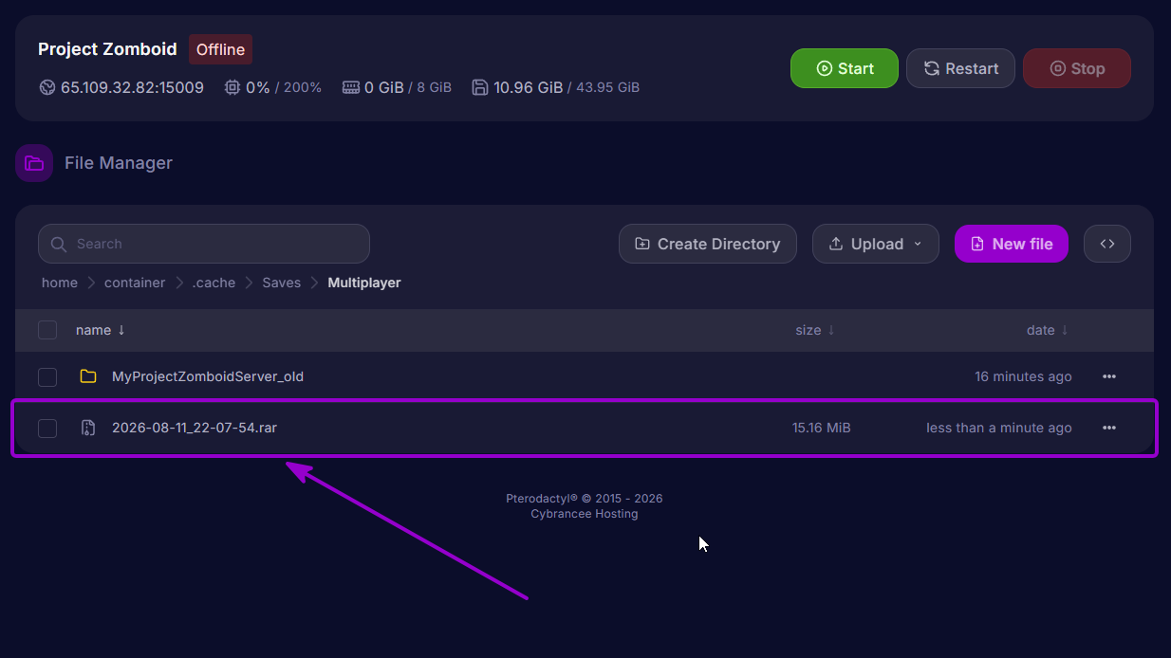Stop the Project Zomboid server
The width and height of the screenshot is (1171, 658).
pos(1076,68)
